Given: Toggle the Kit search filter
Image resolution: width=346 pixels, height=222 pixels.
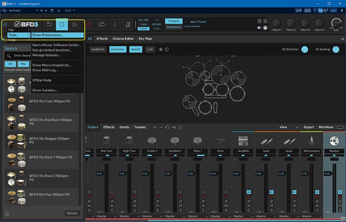Looking at the screenshot, I should click(x=11, y=64).
